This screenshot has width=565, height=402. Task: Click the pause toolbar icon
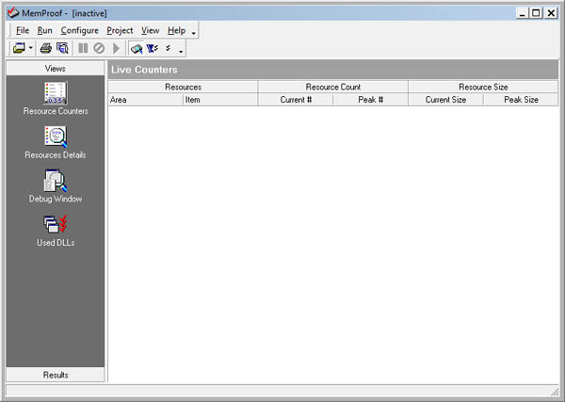click(x=83, y=48)
